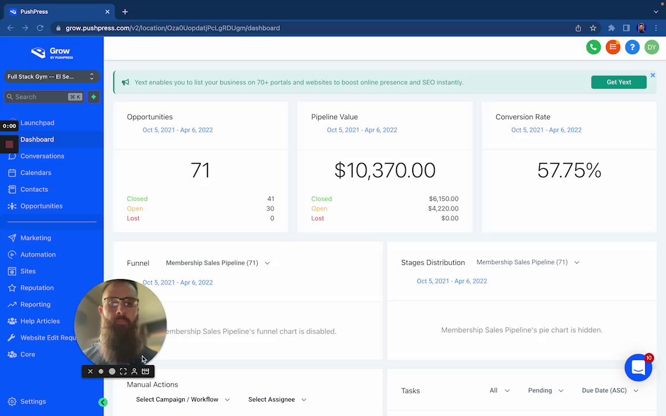The height and width of the screenshot is (416, 666).
Task: Click the Grow by PushPress logo
Action: coord(52,53)
